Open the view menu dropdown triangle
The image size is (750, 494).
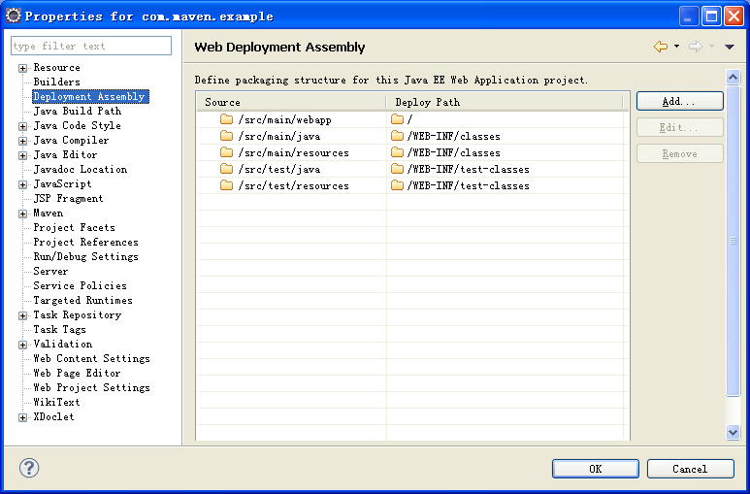point(730,47)
